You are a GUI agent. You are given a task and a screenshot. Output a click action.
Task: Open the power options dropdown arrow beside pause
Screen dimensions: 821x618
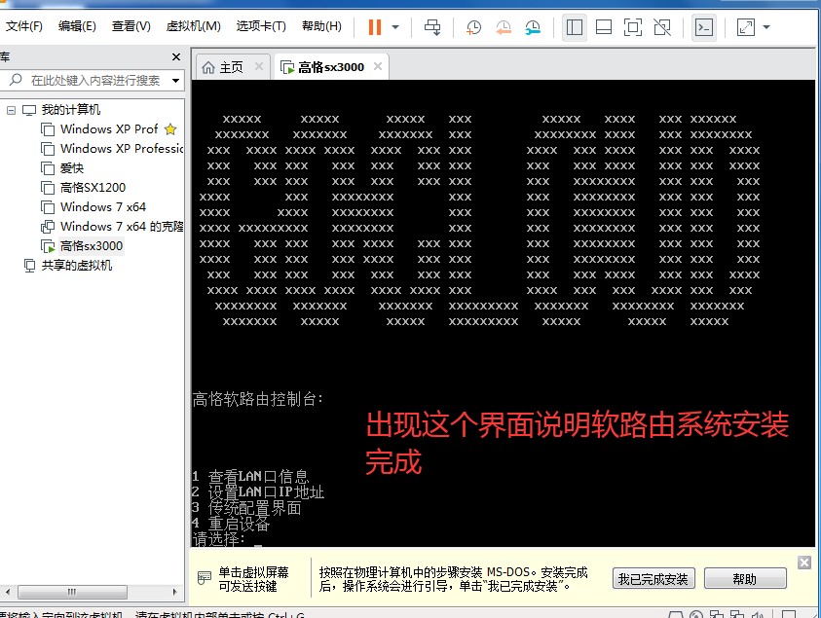395,27
